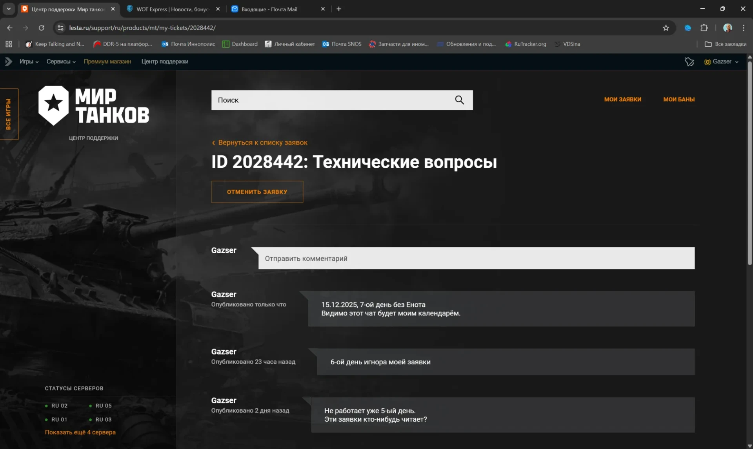
Task: Expand Показать ещё 4 сервера
Action: pyautogui.click(x=80, y=432)
